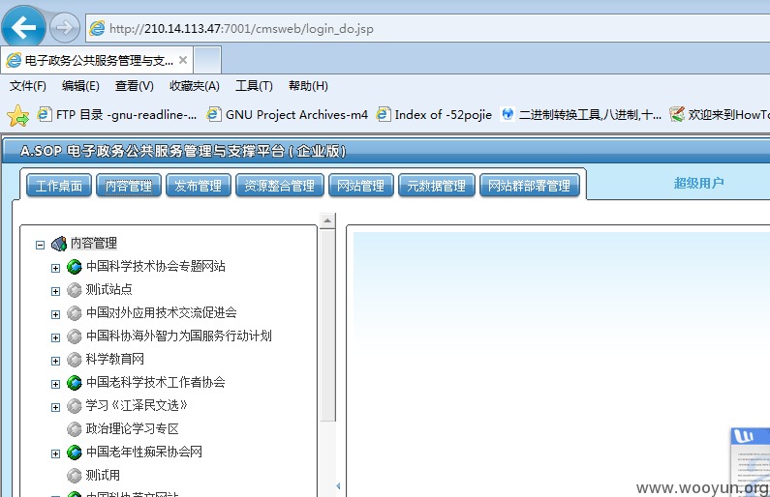Select 测试用 in the content tree
This screenshot has height=497, width=770.
point(103,475)
